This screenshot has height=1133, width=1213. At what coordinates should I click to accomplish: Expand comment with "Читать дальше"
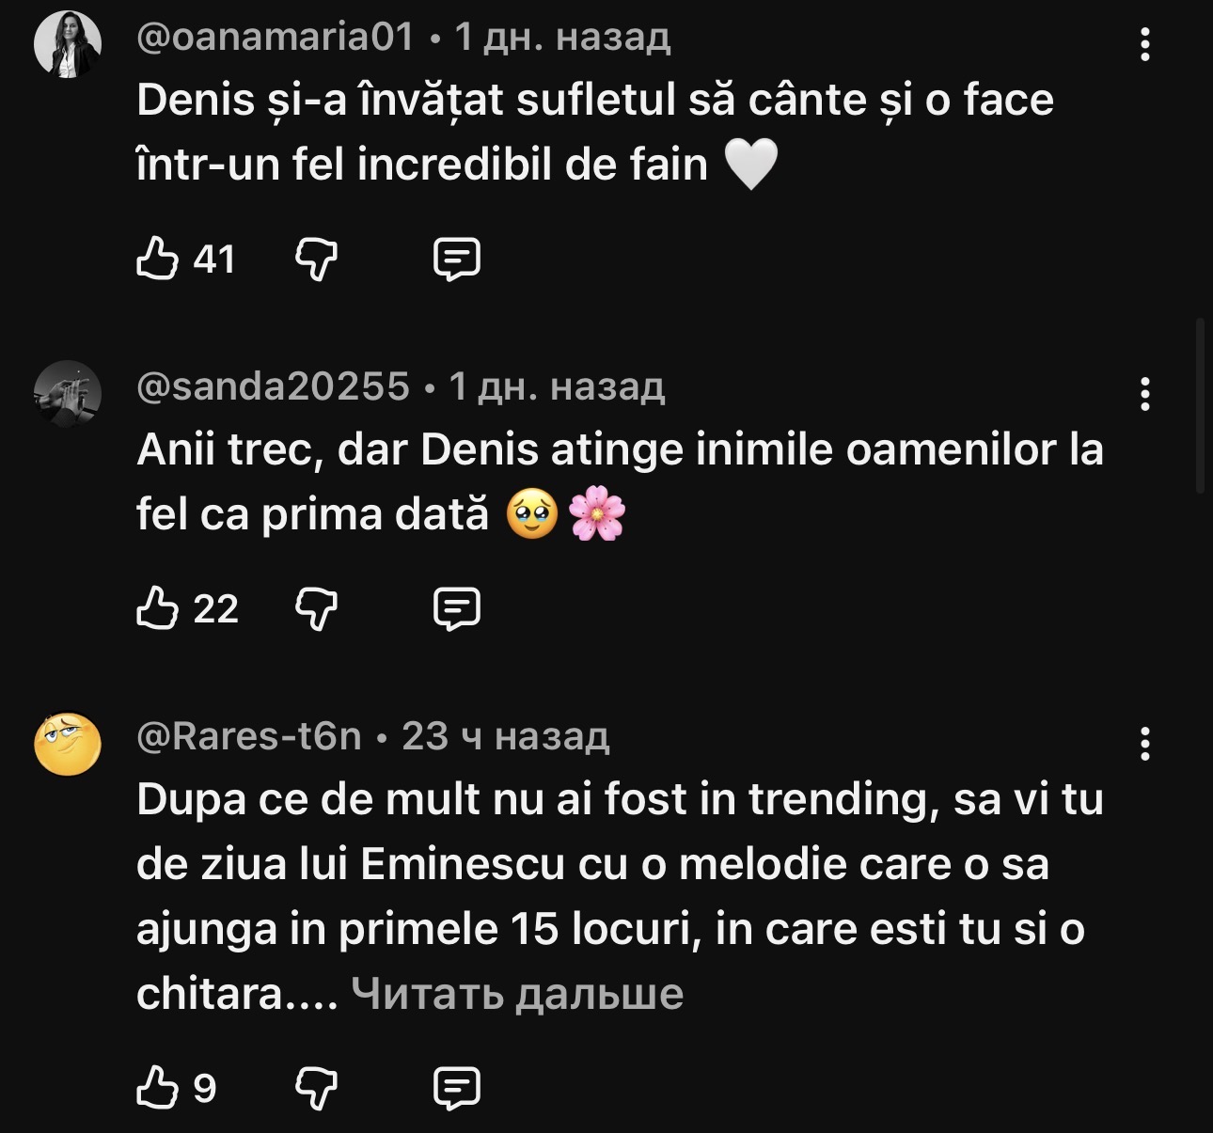click(x=517, y=993)
